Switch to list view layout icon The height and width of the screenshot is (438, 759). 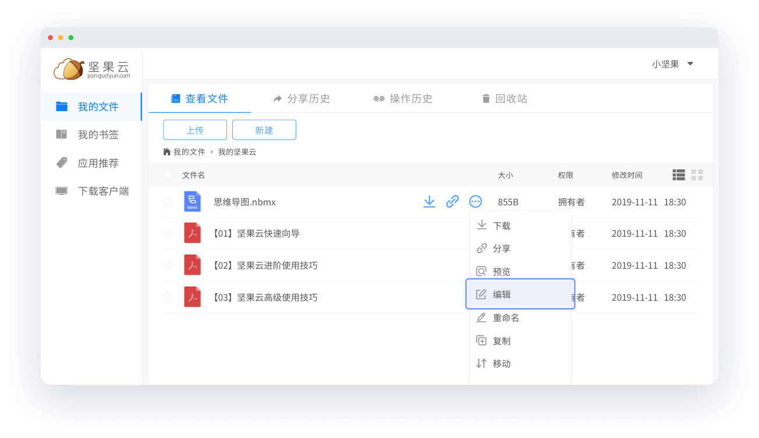click(678, 175)
